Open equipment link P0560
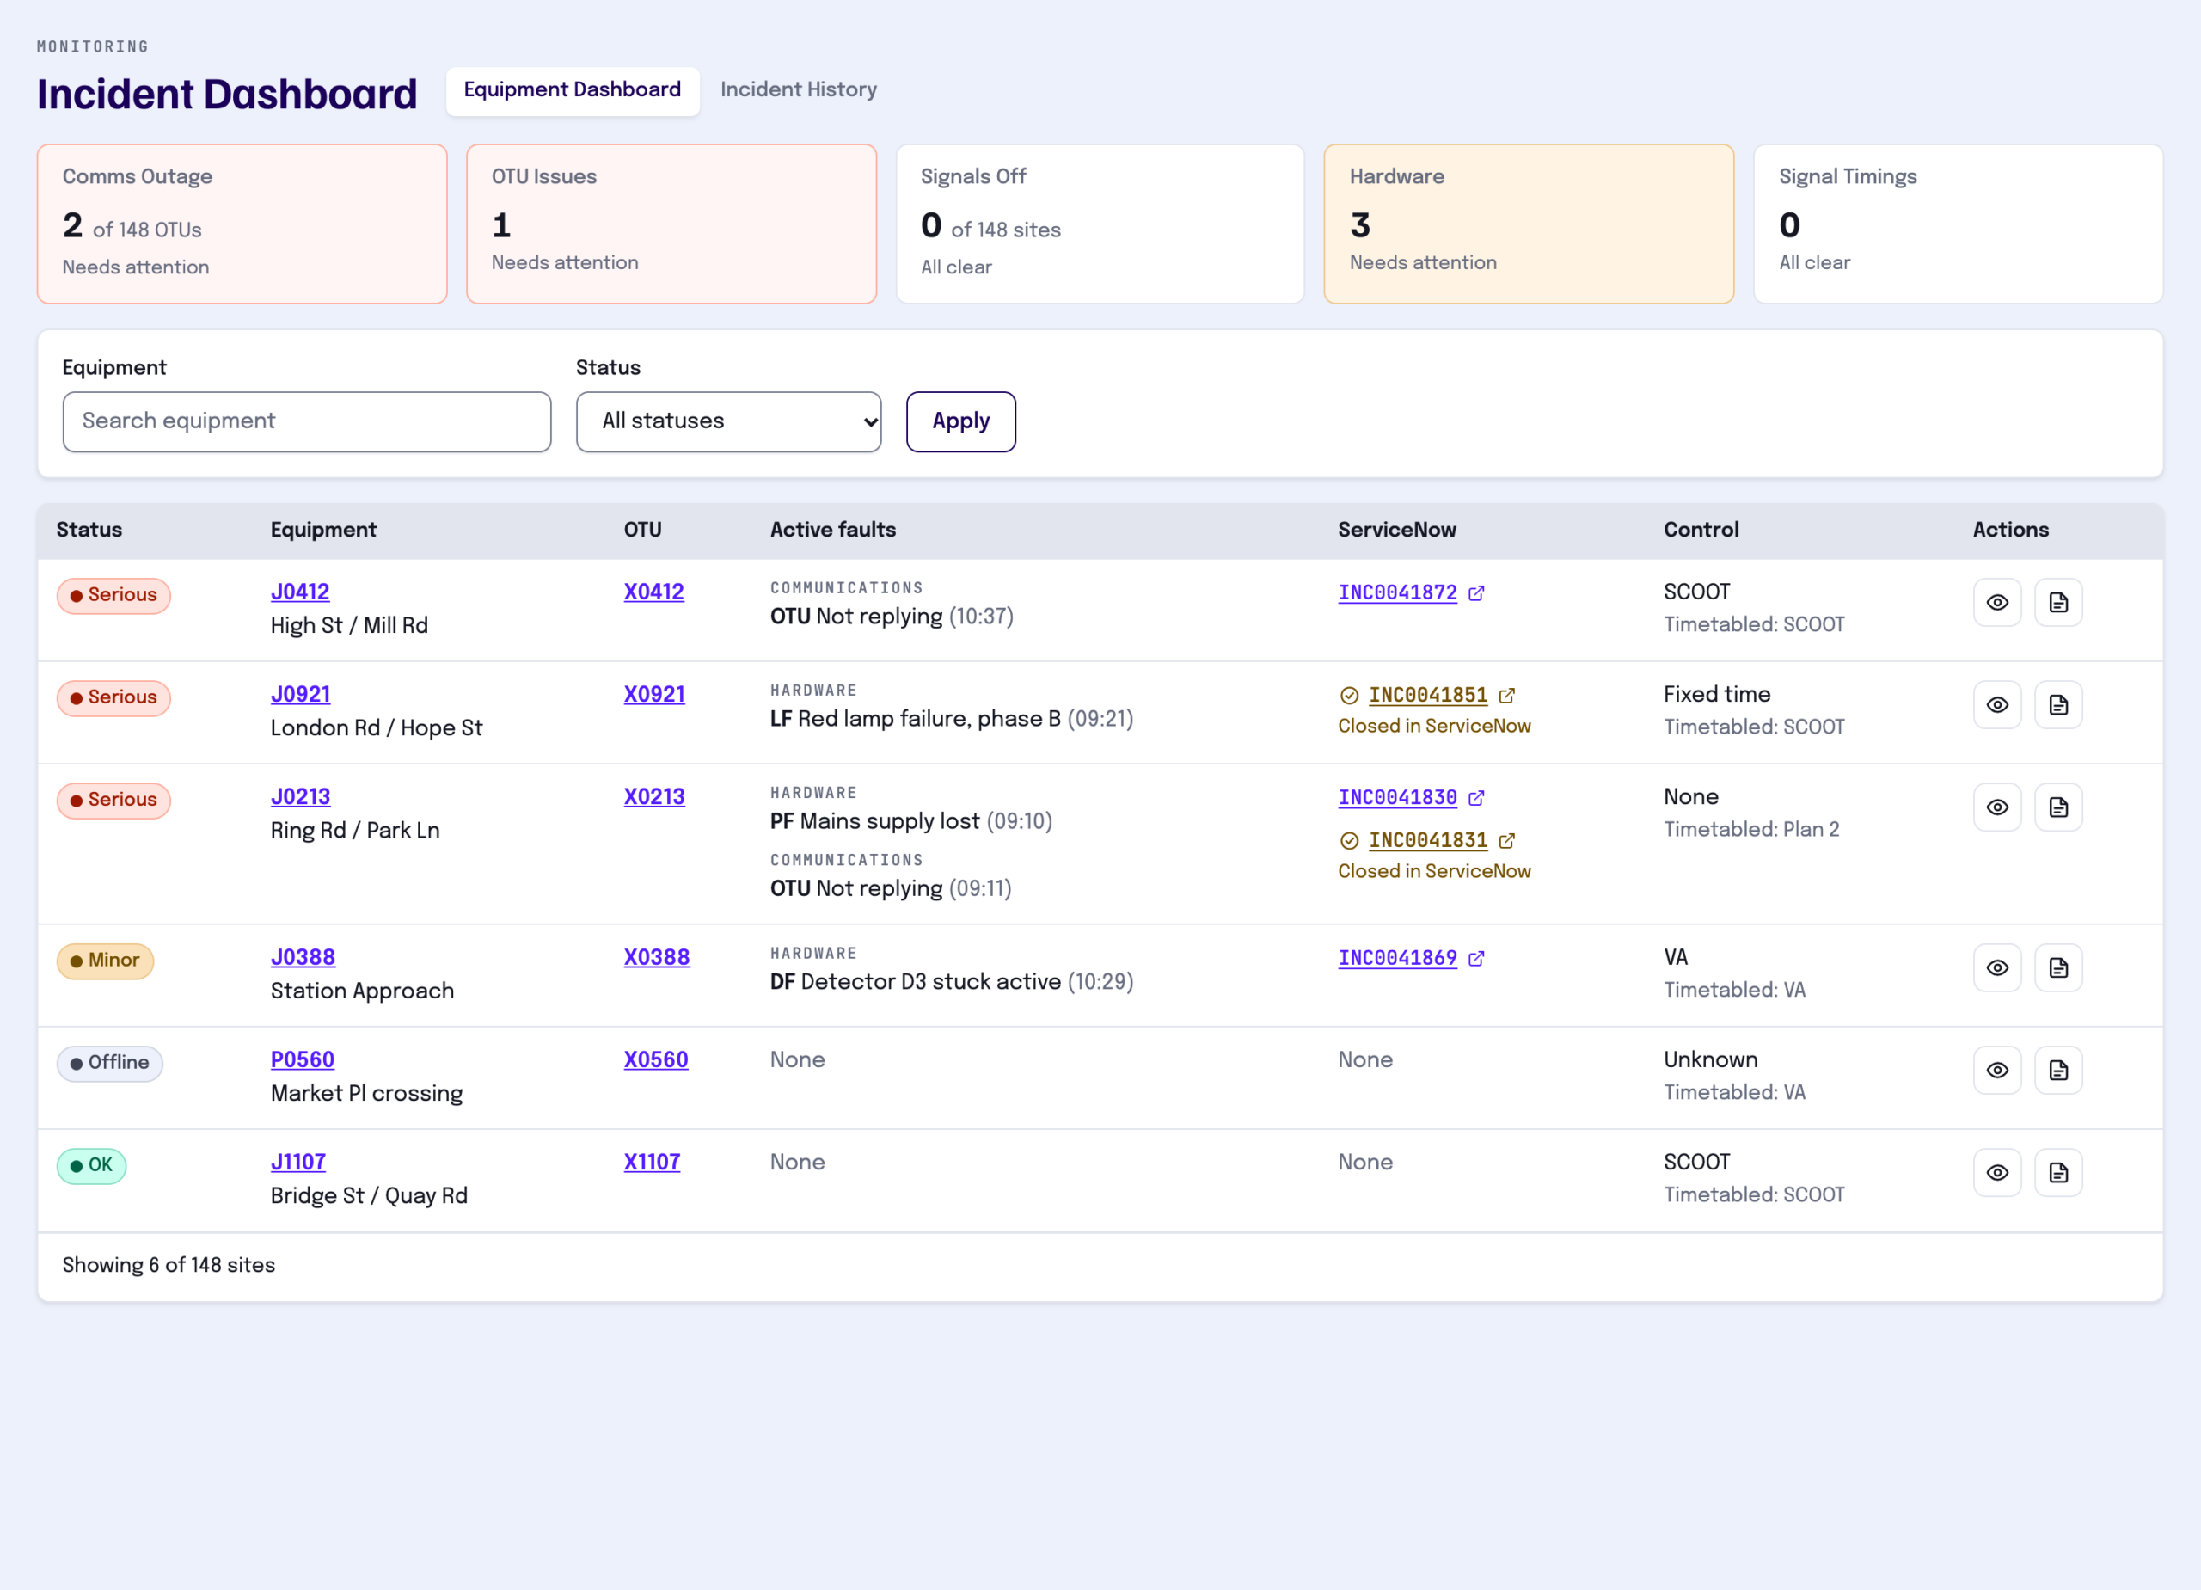Screen dimensions: 2201x1590 303,1060
